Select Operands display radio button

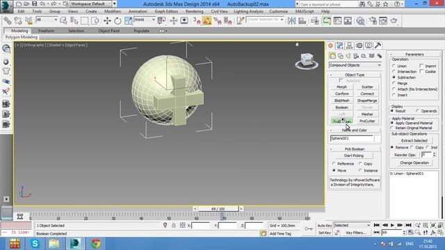[417, 111]
